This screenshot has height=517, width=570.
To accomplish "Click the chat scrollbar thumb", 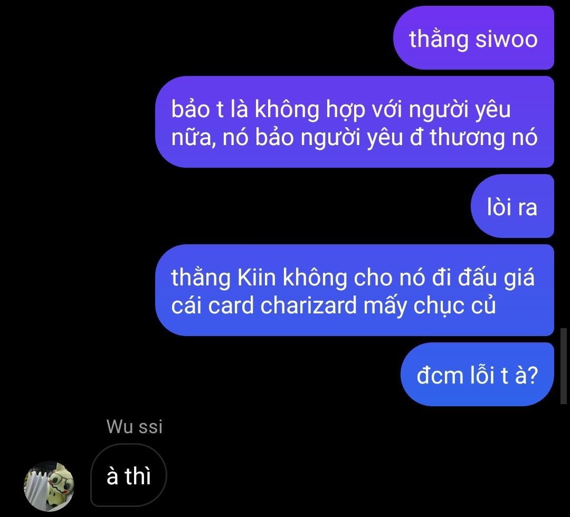I will (564, 366).
